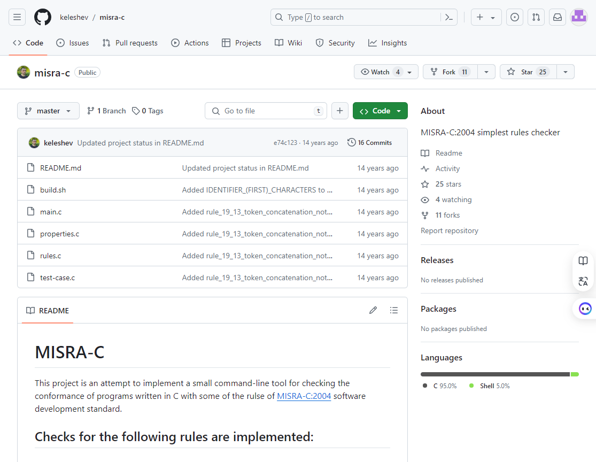Switch to the Insights tab

(388, 43)
